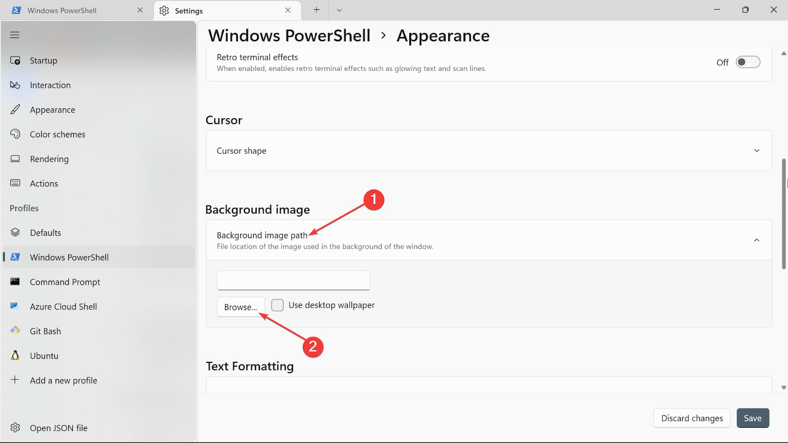
Task: Select the Ubuntu profile
Action: pyautogui.click(x=98, y=356)
